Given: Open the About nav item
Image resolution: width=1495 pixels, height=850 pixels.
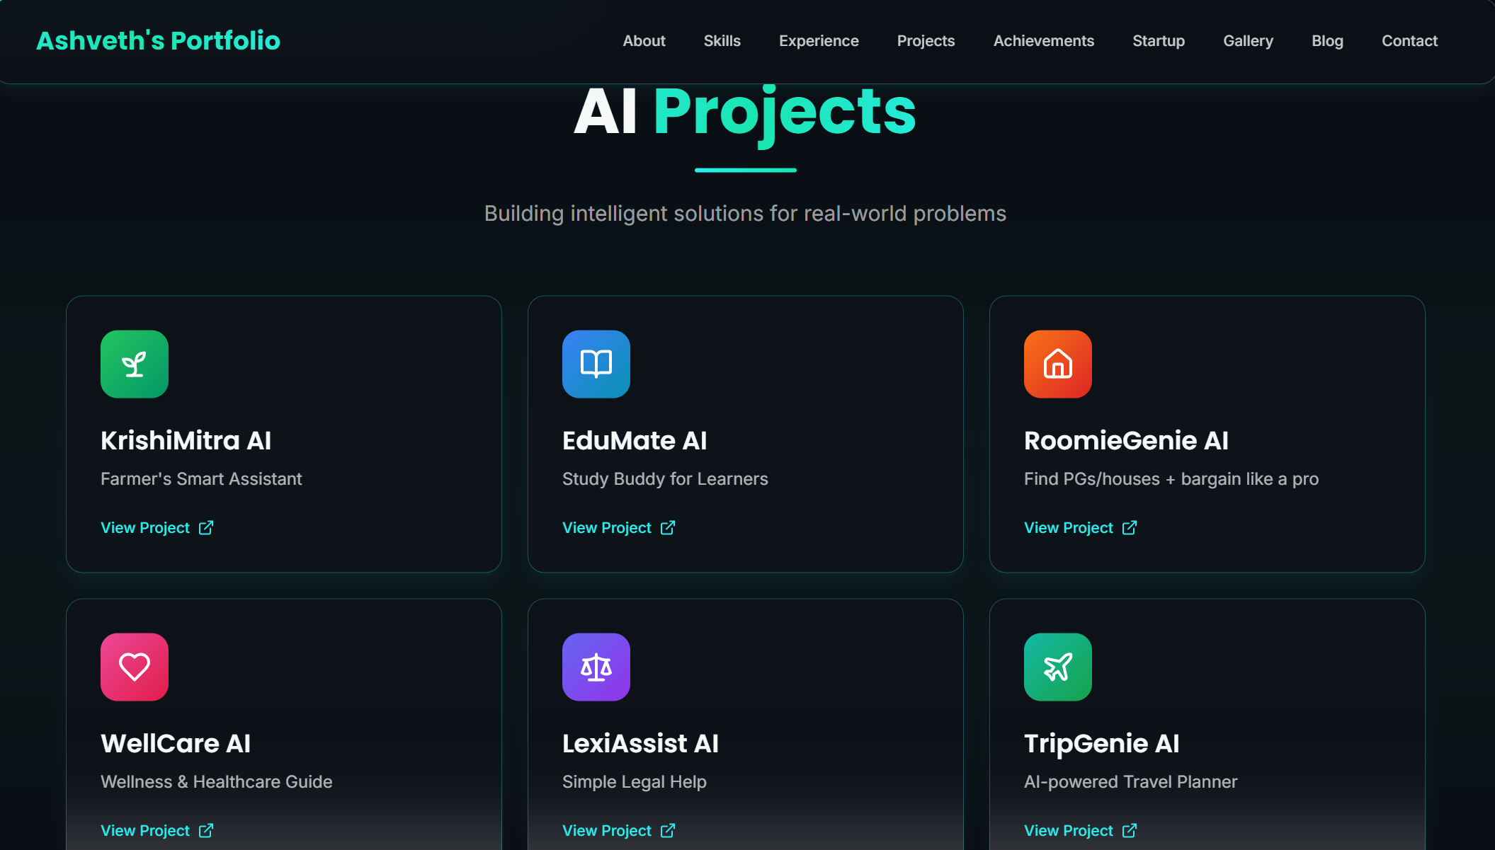Looking at the screenshot, I should 644,41.
